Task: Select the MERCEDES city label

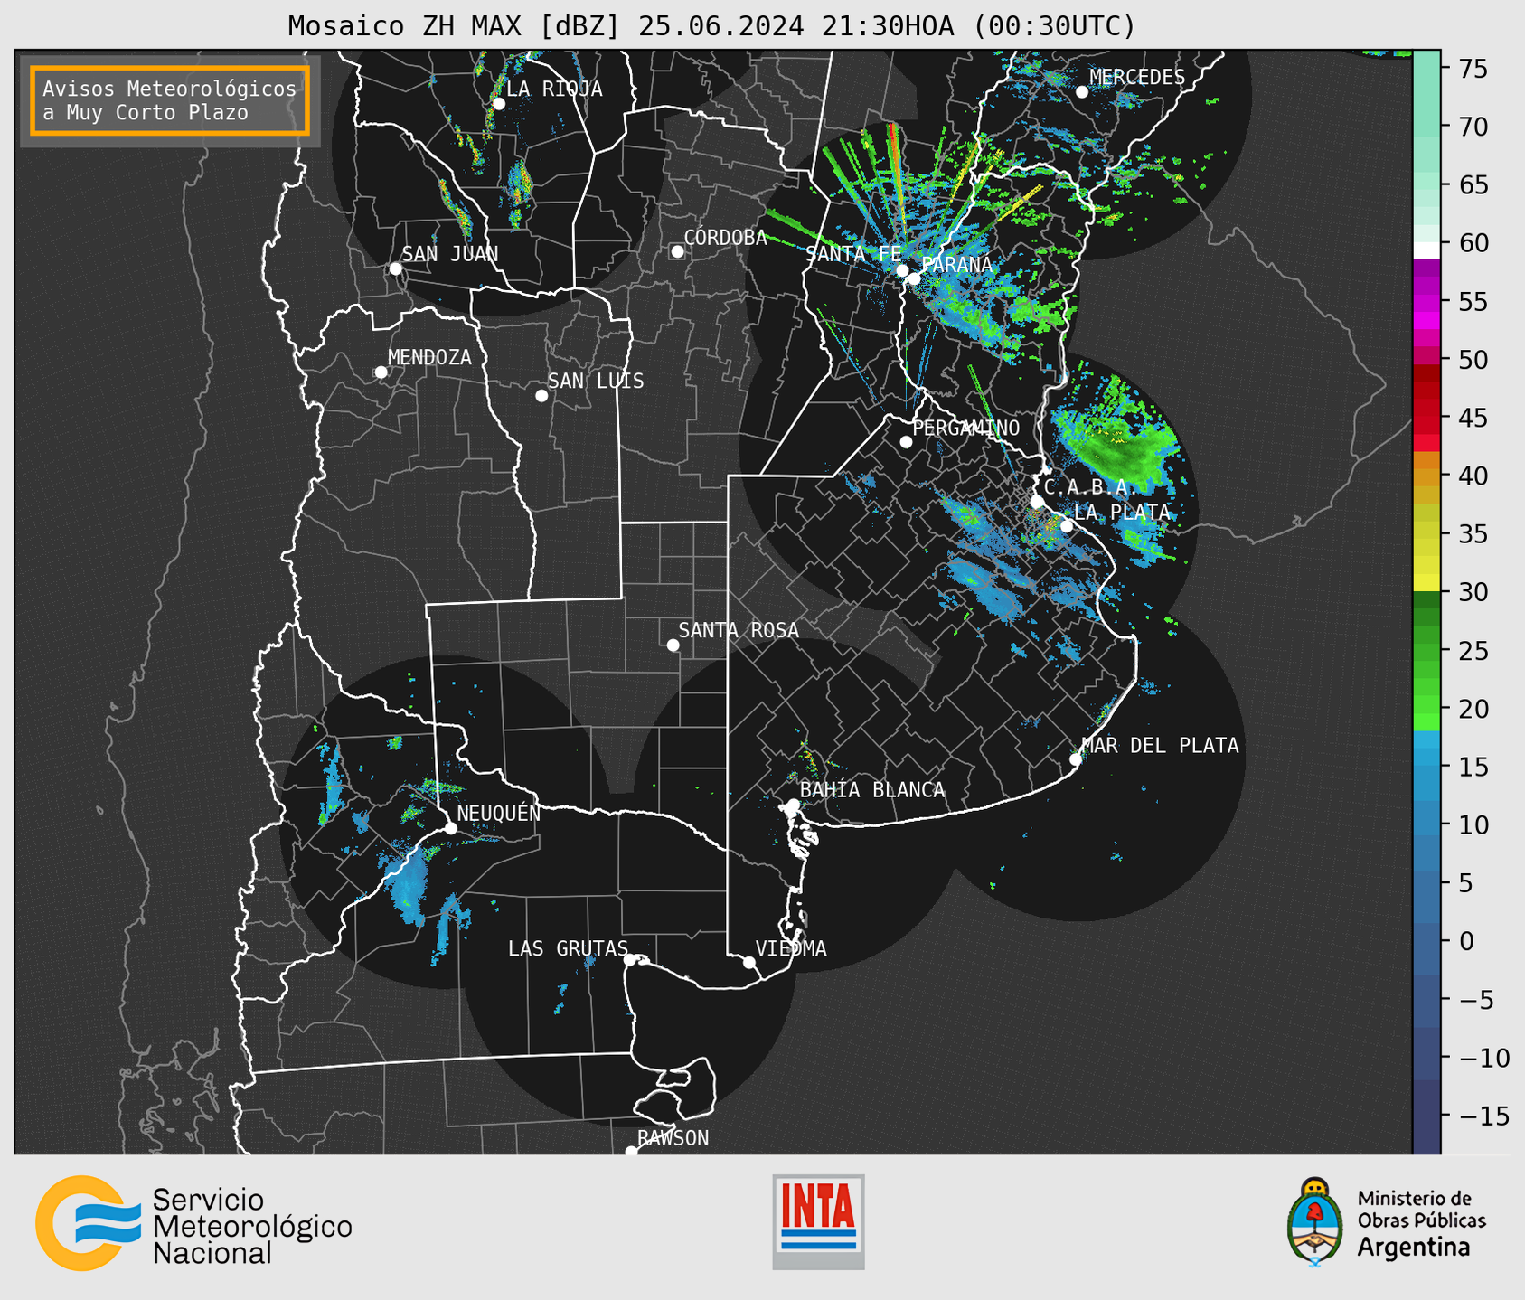Action: pyautogui.click(x=1137, y=78)
